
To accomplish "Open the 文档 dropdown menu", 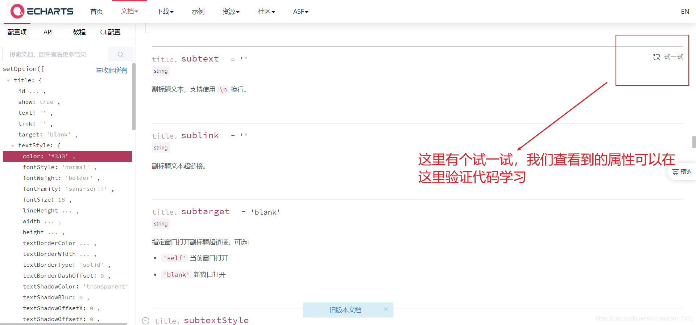I will coord(129,11).
